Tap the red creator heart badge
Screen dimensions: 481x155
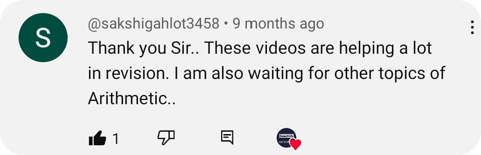[295, 144]
